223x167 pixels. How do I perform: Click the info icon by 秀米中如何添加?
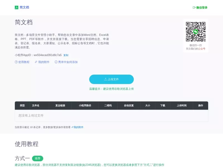[x=56, y=62]
